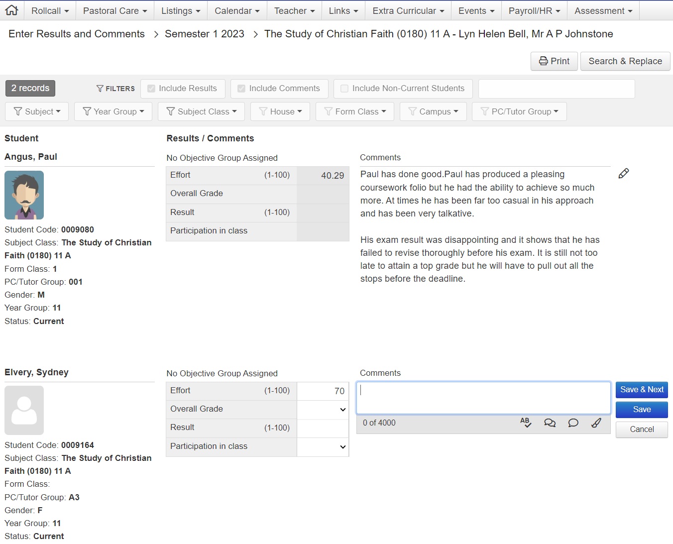Toggle the Include Comments checkbox
This screenshot has height=544, width=673.
pyautogui.click(x=241, y=89)
